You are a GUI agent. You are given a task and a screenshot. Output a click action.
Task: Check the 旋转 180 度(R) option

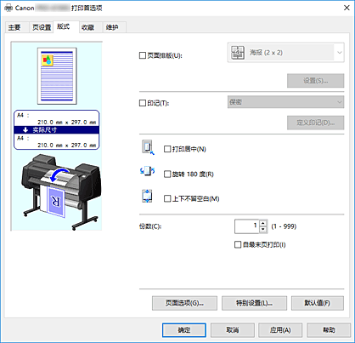pyautogui.click(x=167, y=174)
